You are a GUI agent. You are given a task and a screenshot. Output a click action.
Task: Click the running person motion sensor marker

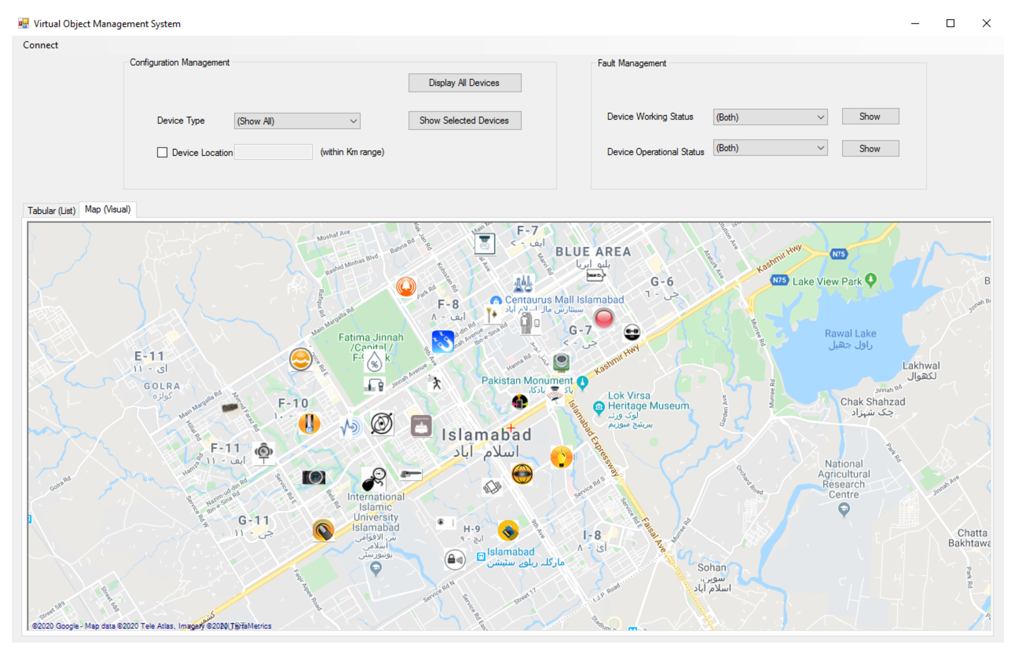436,383
